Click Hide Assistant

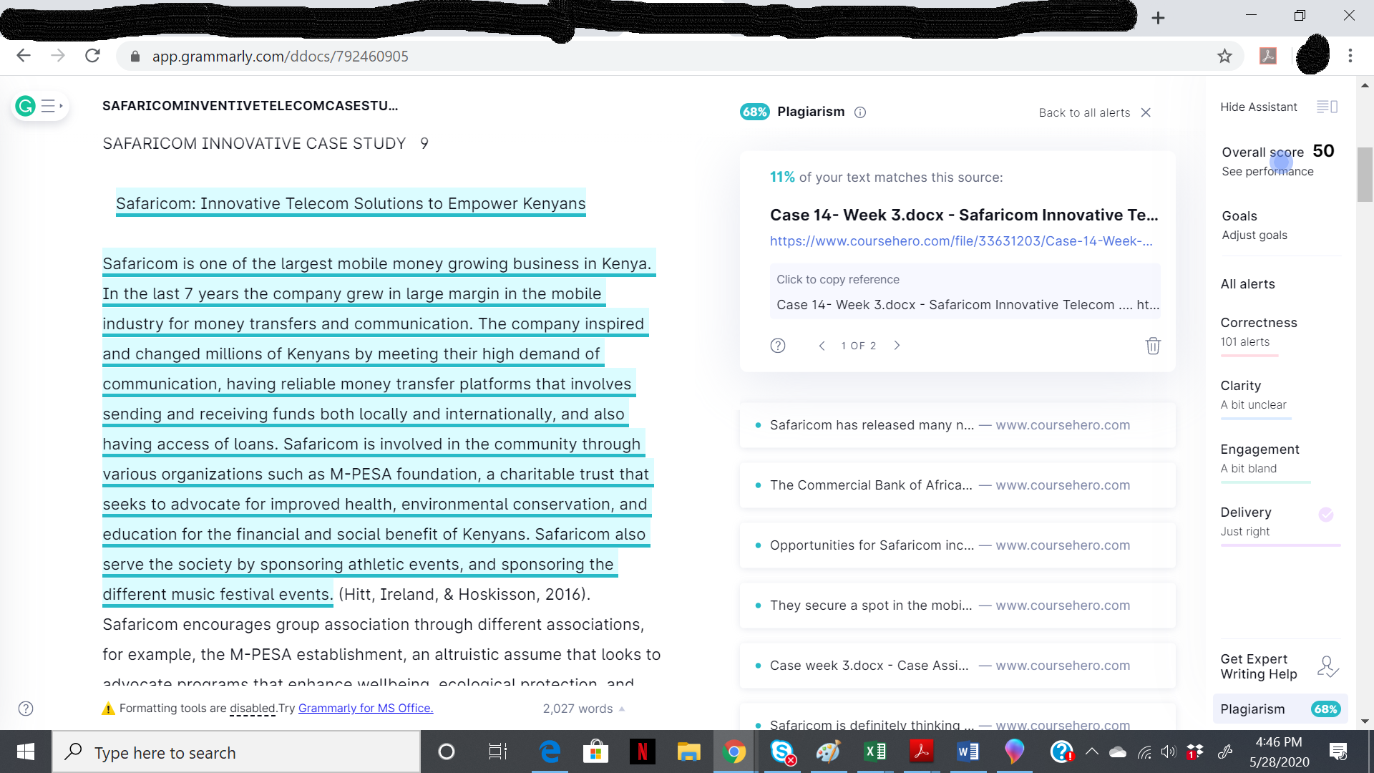pyautogui.click(x=1258, y=107)
